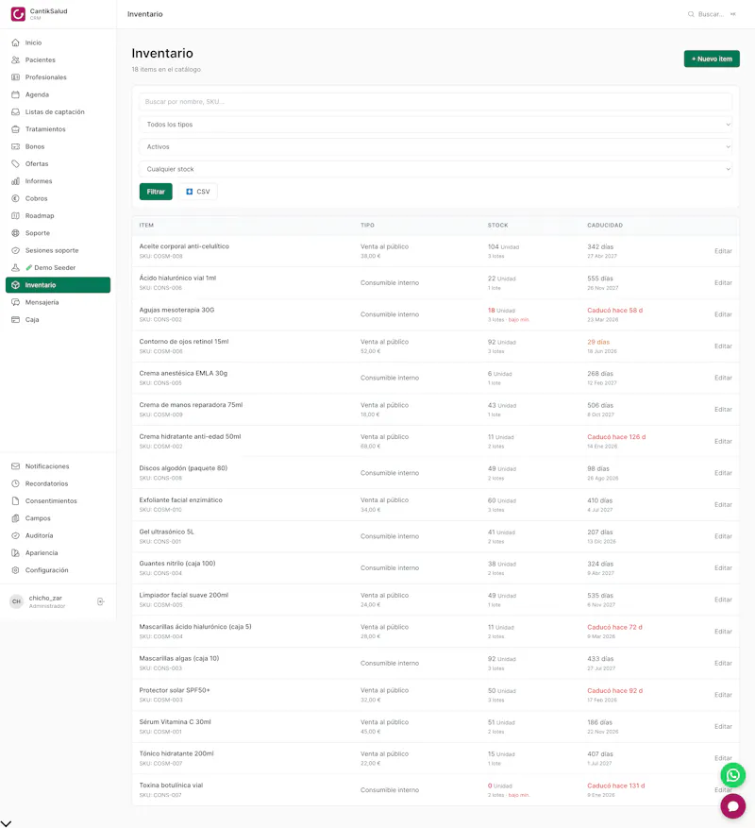Open Listas de captación inbox icon
The height and width of the screenshot is (828, 755).
coord(15,112)
